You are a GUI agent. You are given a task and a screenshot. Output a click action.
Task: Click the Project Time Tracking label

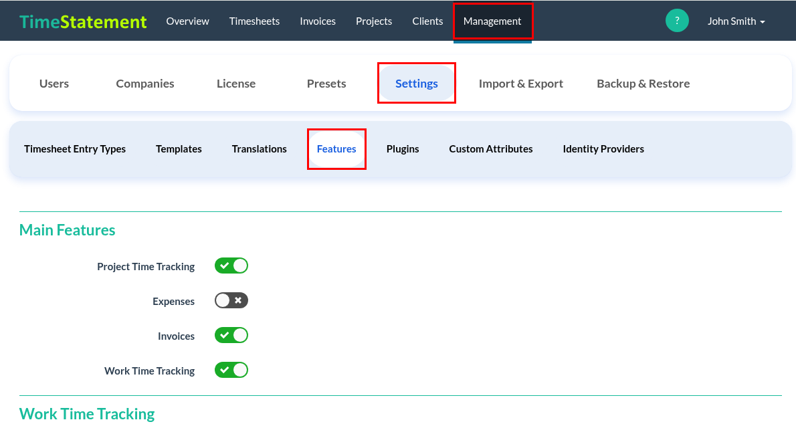click(x=146, y=267)
